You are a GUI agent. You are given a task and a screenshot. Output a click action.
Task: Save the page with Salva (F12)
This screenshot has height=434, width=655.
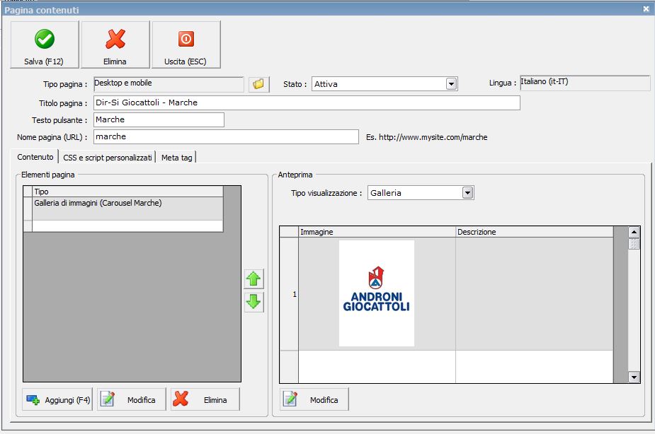(45, 45)
